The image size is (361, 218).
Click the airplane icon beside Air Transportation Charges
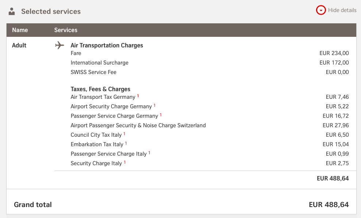59,45
